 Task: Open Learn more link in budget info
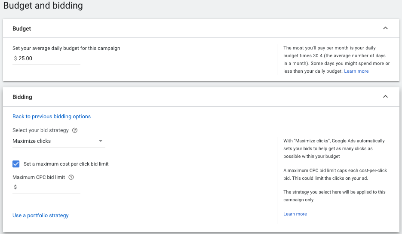[x=356, y=71]
